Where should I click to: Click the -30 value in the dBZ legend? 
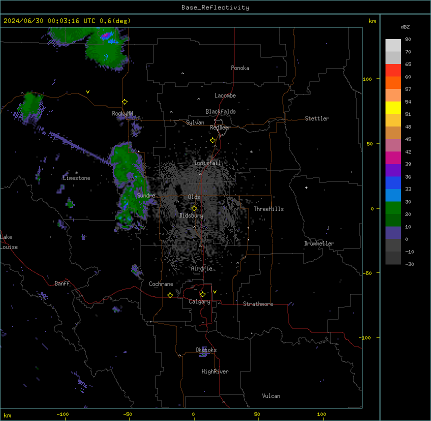click(x=409, y=264)
